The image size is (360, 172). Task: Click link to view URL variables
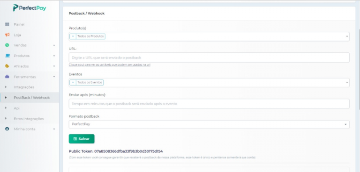click(x=110, y=65)
